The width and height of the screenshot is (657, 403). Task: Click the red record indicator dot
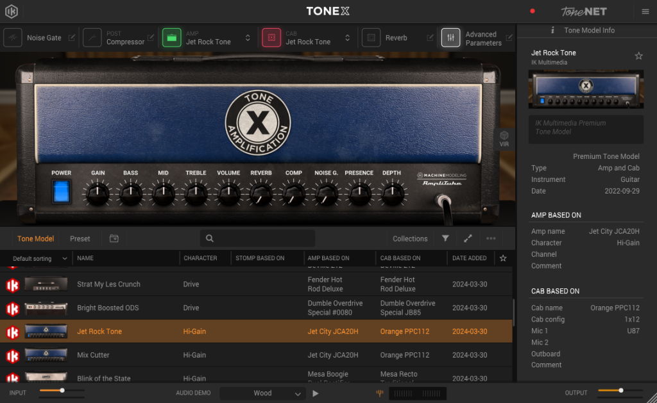[532, 12]
